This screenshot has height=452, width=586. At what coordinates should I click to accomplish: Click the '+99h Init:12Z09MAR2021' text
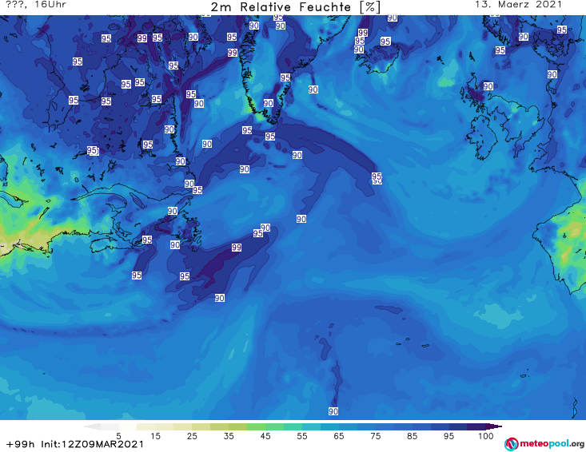75,444
